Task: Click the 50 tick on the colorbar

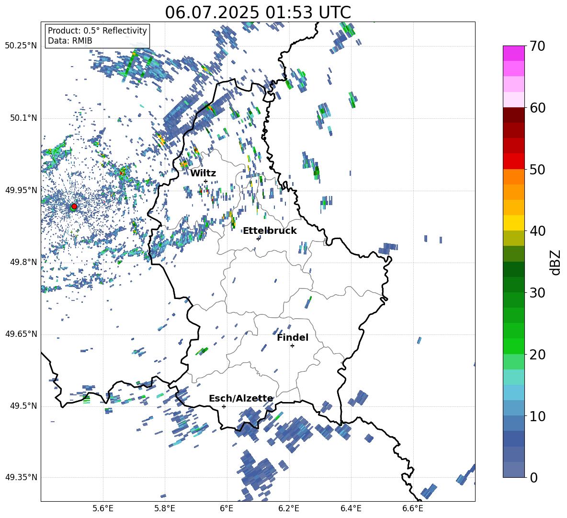Action: [x=537, y=170]
